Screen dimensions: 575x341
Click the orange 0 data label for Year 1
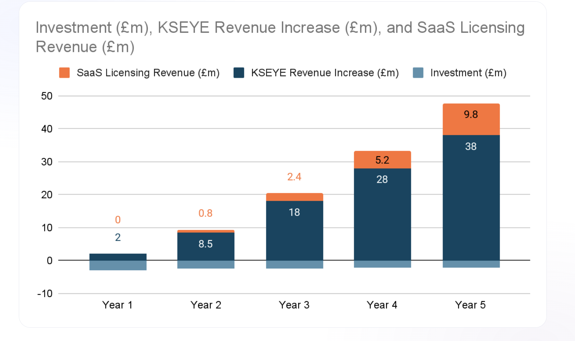point(118,220)
